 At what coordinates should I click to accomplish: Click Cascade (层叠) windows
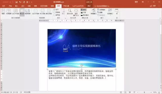(100, 12)
